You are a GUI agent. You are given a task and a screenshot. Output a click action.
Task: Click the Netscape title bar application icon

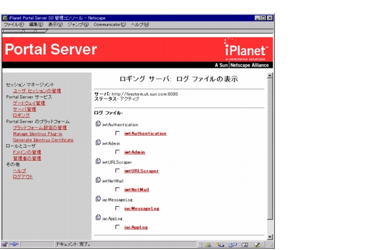5,18
